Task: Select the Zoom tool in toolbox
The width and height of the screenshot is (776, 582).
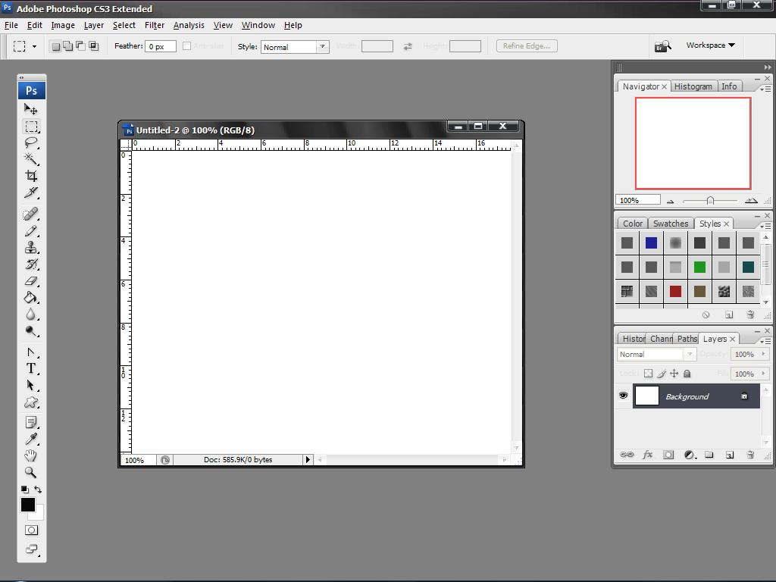Action: (31, 472)
